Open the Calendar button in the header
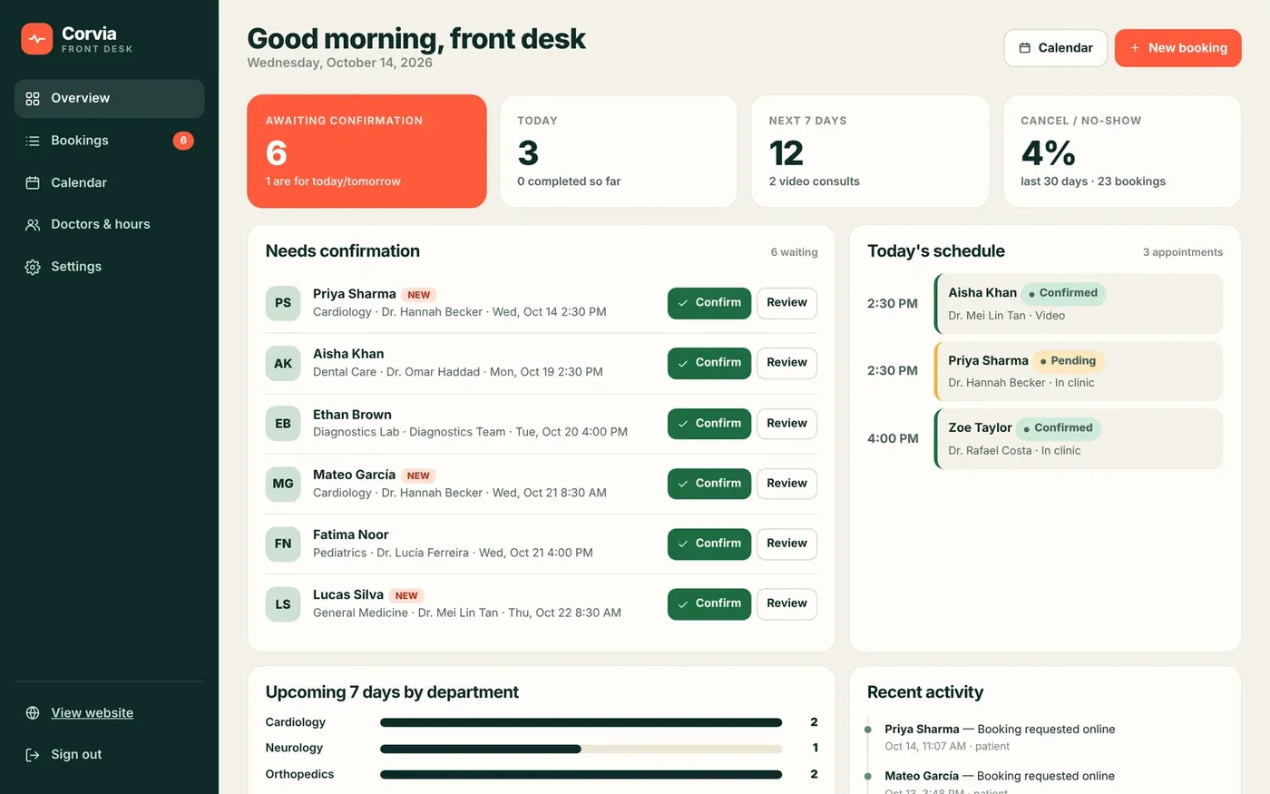 1055,48
